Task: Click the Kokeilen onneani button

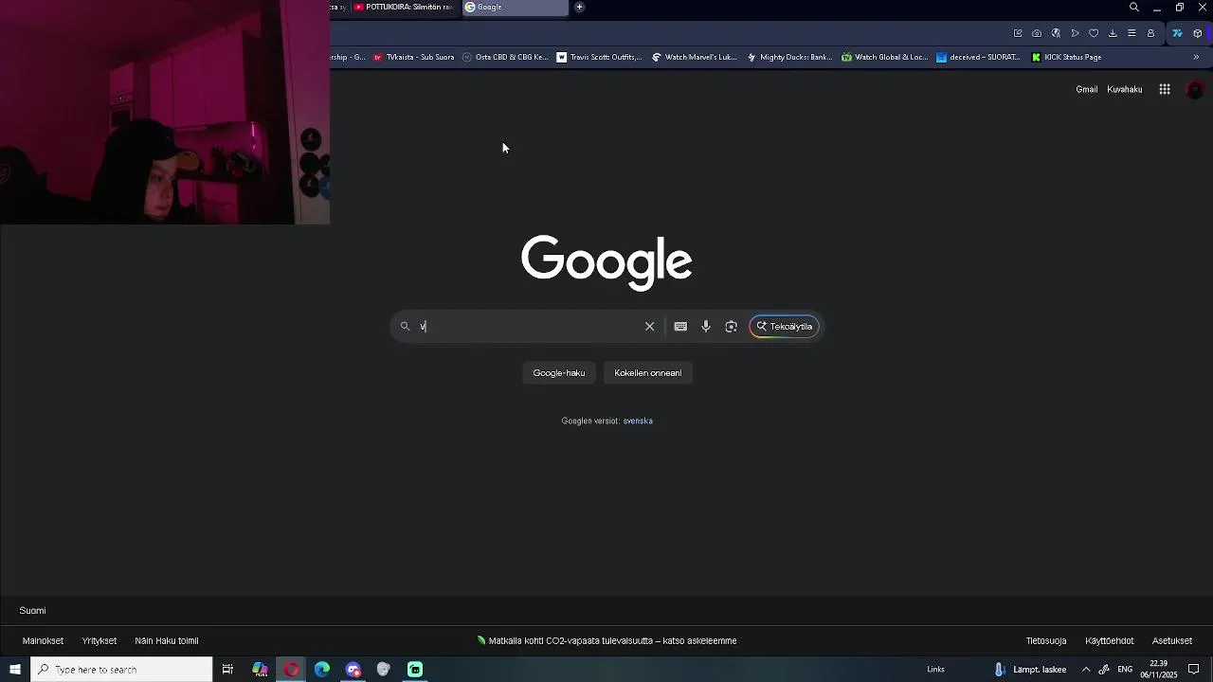Action: (648, 372)
